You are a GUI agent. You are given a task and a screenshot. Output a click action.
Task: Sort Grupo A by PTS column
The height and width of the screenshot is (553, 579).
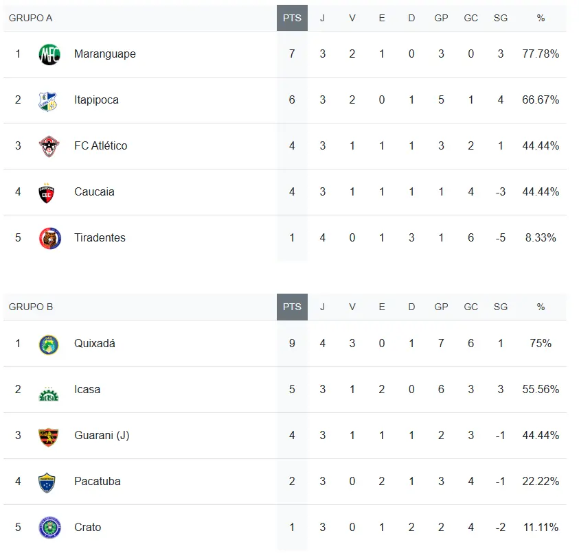292,18
